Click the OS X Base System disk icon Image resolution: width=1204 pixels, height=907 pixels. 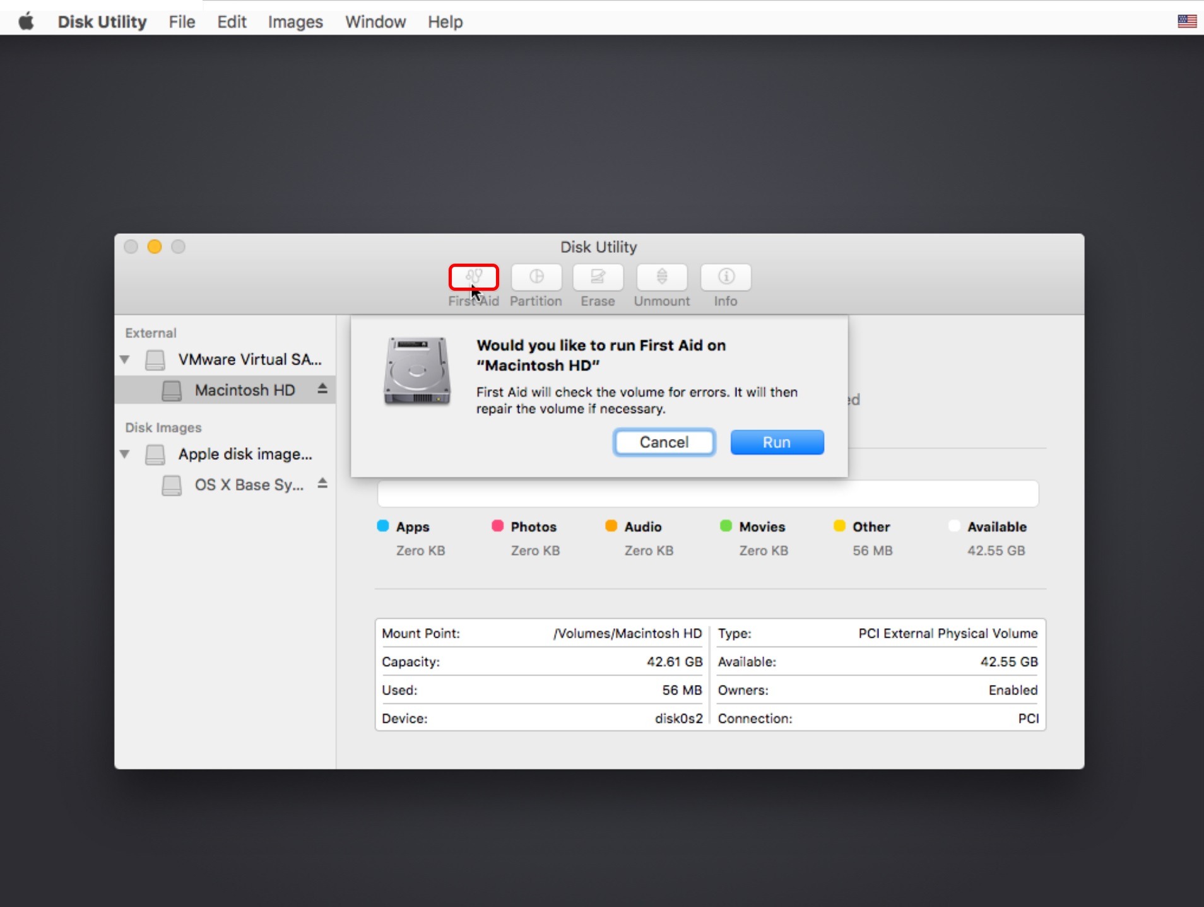[172, 485]
